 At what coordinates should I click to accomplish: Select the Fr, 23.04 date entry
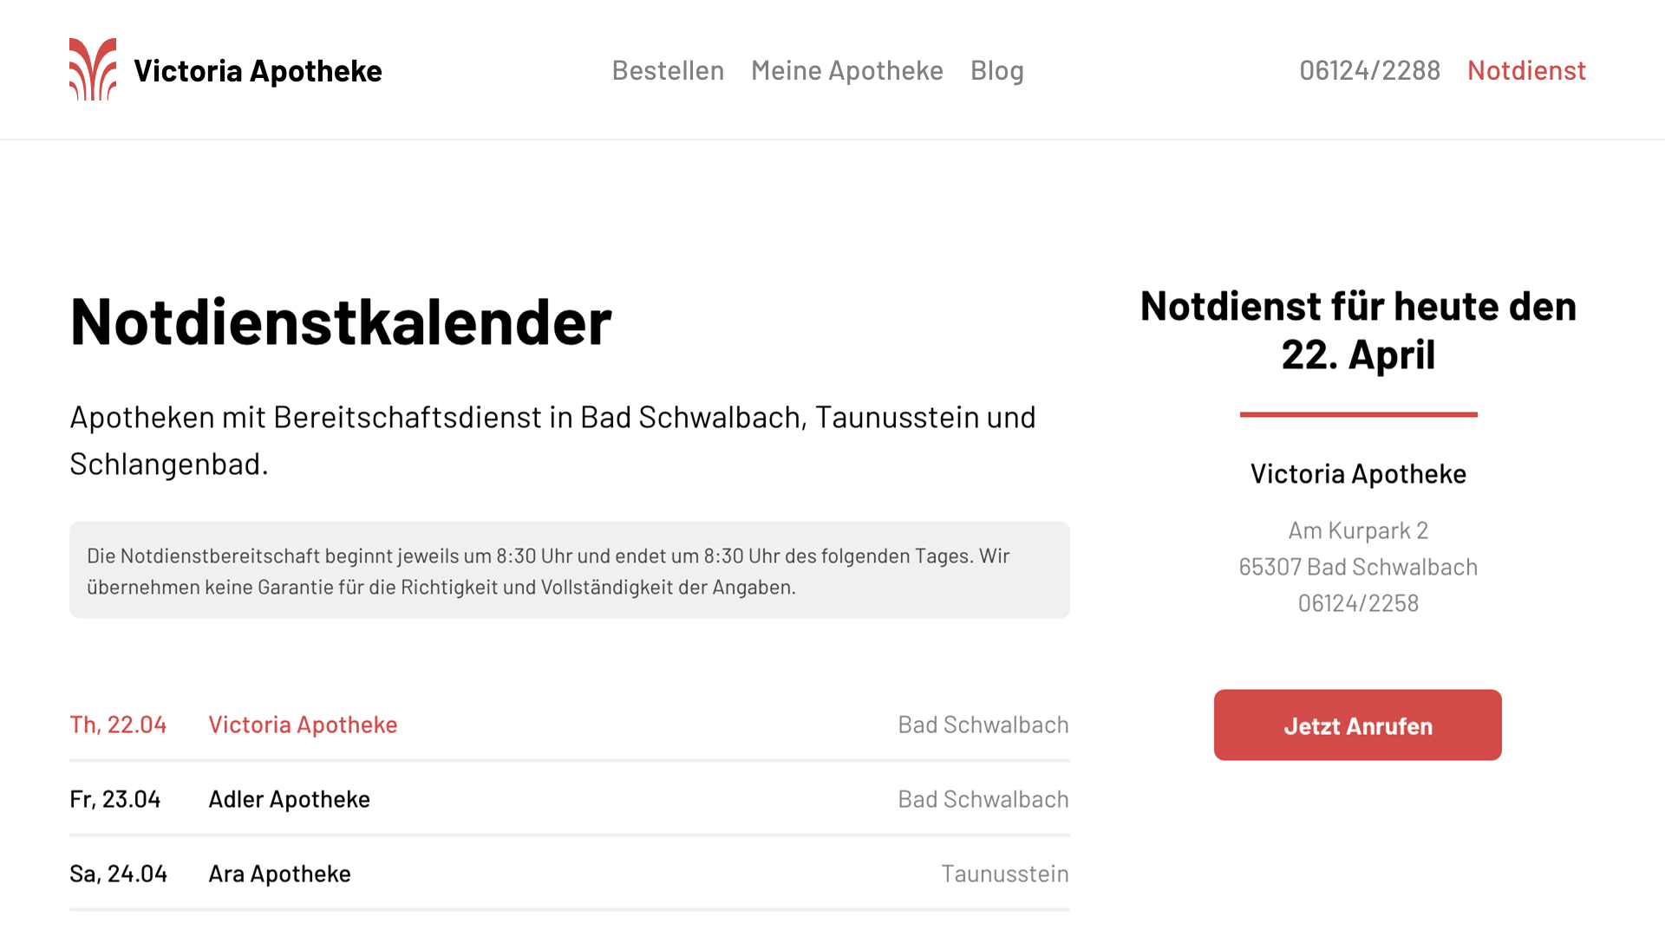tap(115, 799)
